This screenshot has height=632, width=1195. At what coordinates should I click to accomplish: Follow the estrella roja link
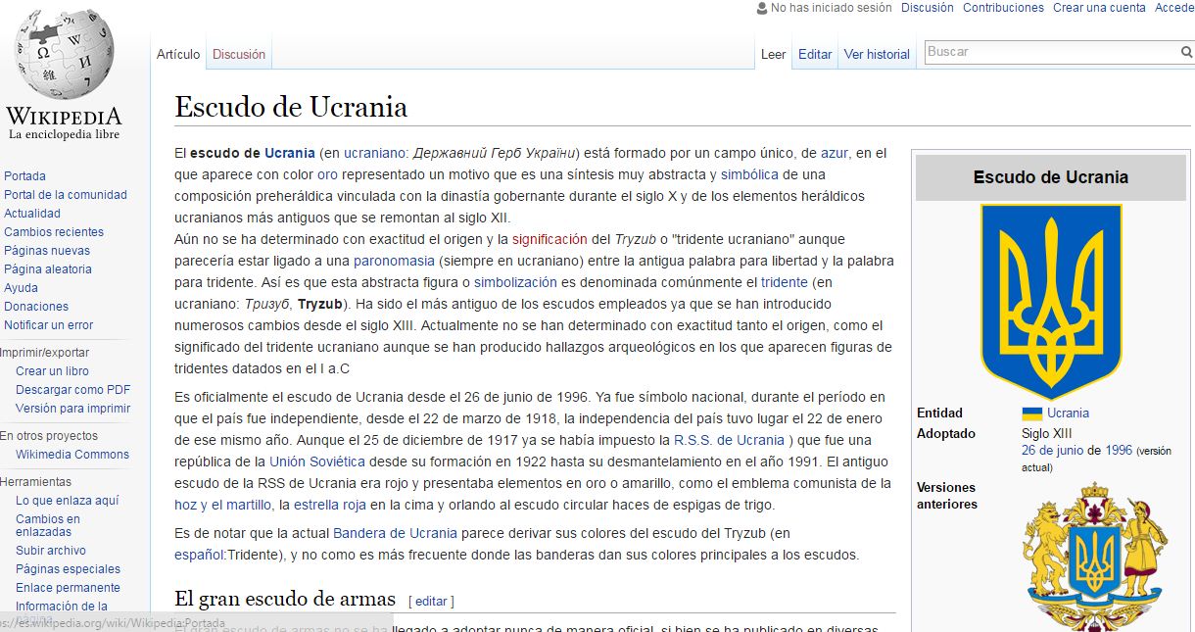[x=330, y=505]
